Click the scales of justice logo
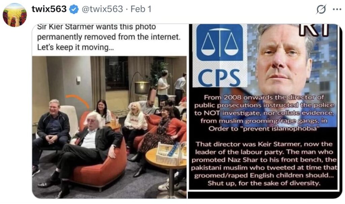The width and height of the screenshot is (345, 204). (220, 42)
